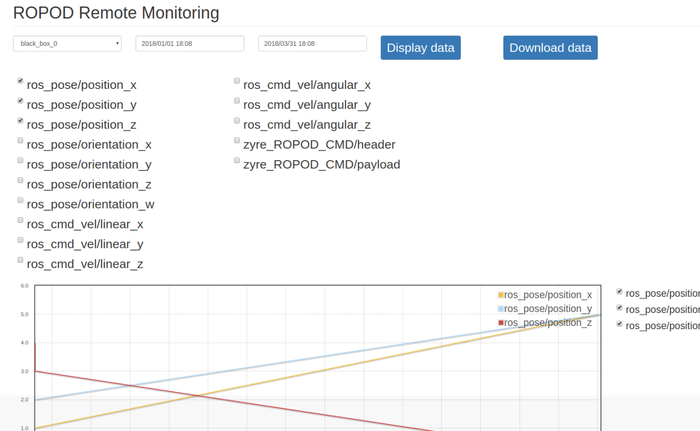The height and width of the screenshot is (431, 700).
Task: Edit the start date field 2018/01/01 18:08
Action: (190, 44)
